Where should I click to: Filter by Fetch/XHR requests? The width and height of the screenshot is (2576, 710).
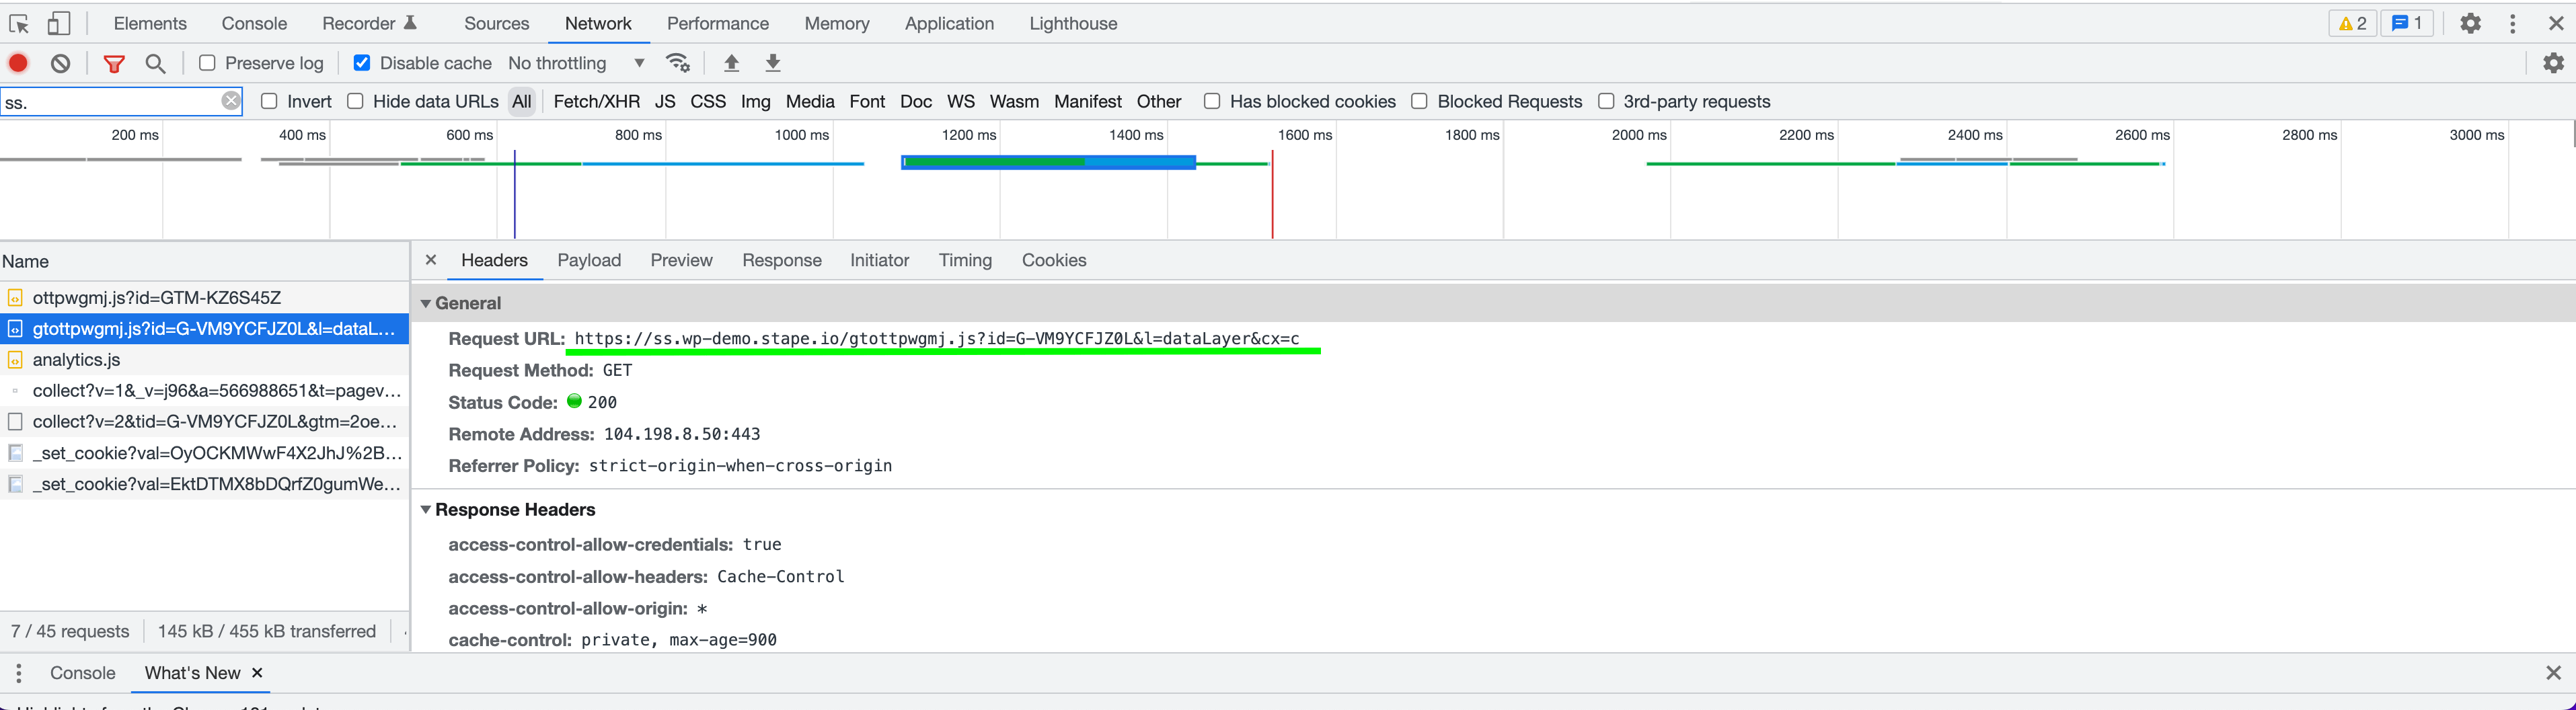(x=596, y=101)
